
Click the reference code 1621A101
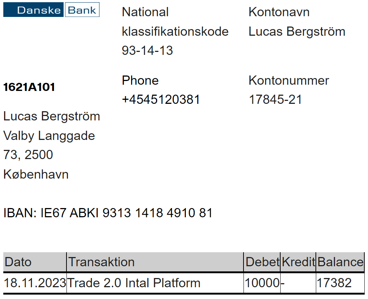tap(29, 87)
